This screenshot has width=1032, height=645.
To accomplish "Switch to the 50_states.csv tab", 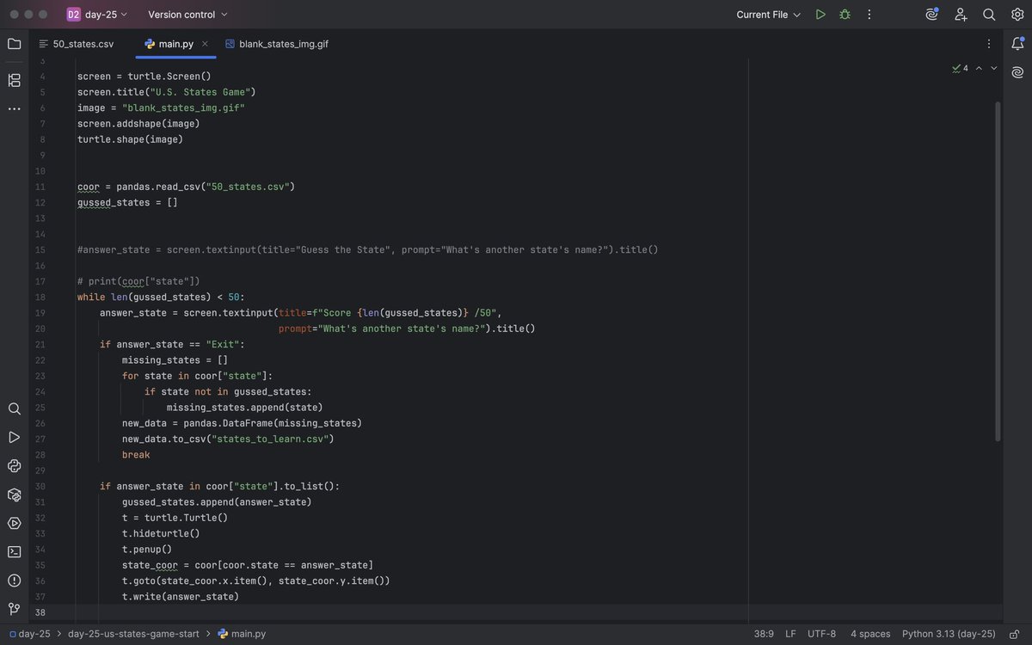I will point(77,44).
